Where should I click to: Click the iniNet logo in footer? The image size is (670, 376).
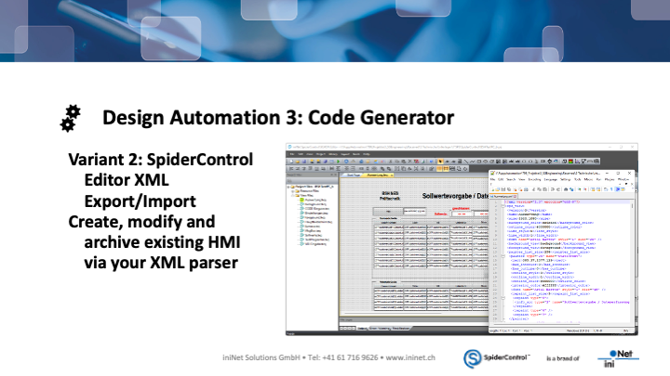click(x=618, y=358)
